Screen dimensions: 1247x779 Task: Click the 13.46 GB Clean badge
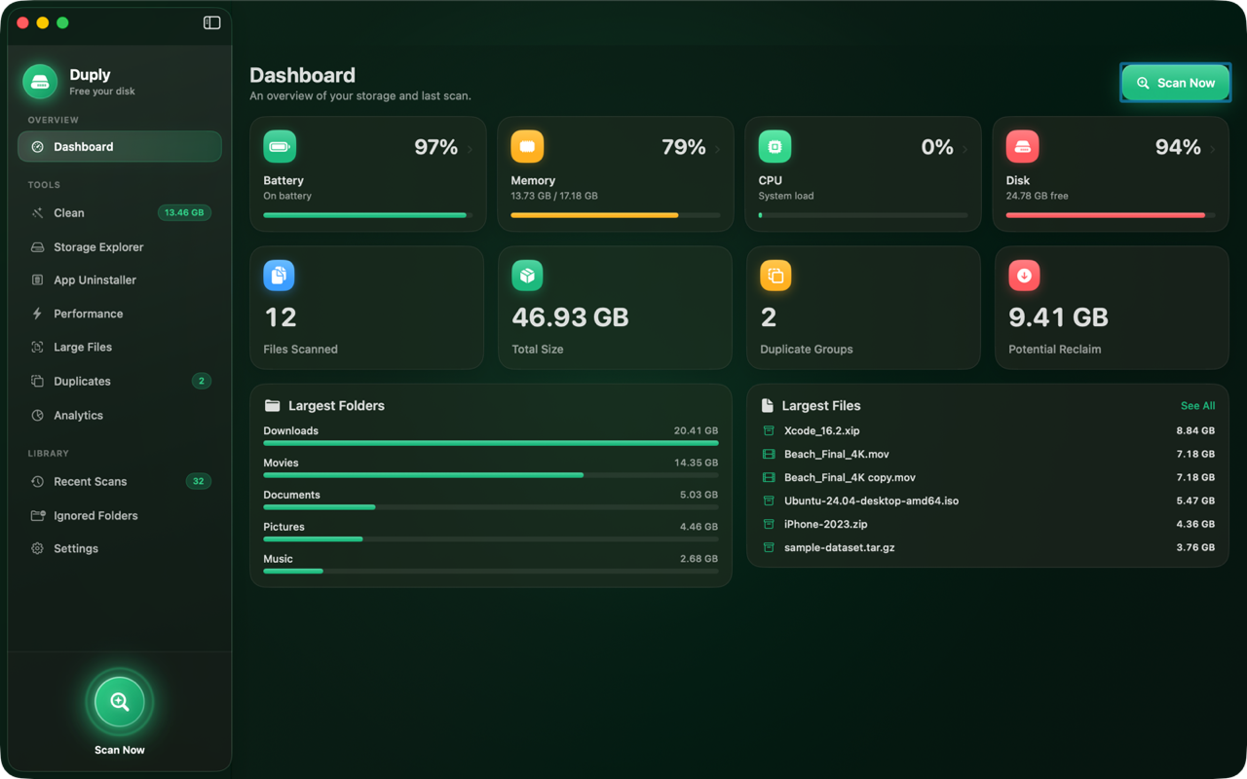[184, 212]
